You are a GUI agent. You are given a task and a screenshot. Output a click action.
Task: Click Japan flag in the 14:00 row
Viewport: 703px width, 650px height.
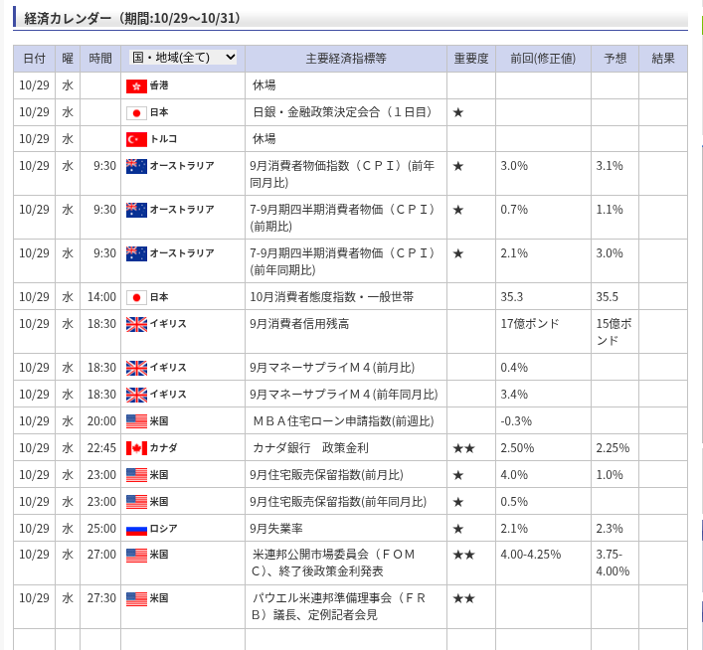point(136,297)
